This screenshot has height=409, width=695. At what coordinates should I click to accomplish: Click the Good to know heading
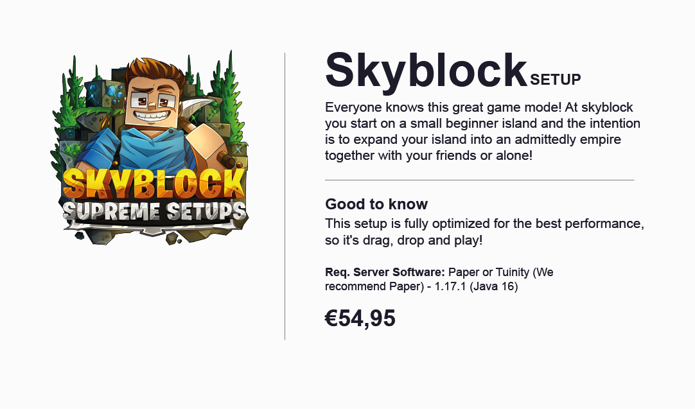(376, 204)
